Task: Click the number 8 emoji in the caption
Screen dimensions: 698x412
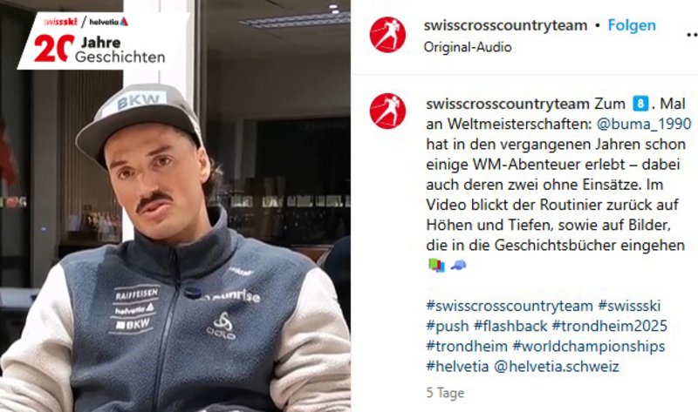Action: [640, 104]
